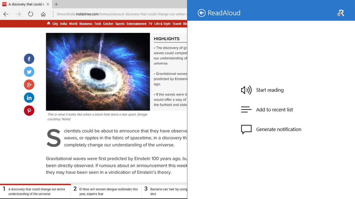Click the ReadAloud back arrow
This screenshot has width=355, height=199.
[201, 13]
